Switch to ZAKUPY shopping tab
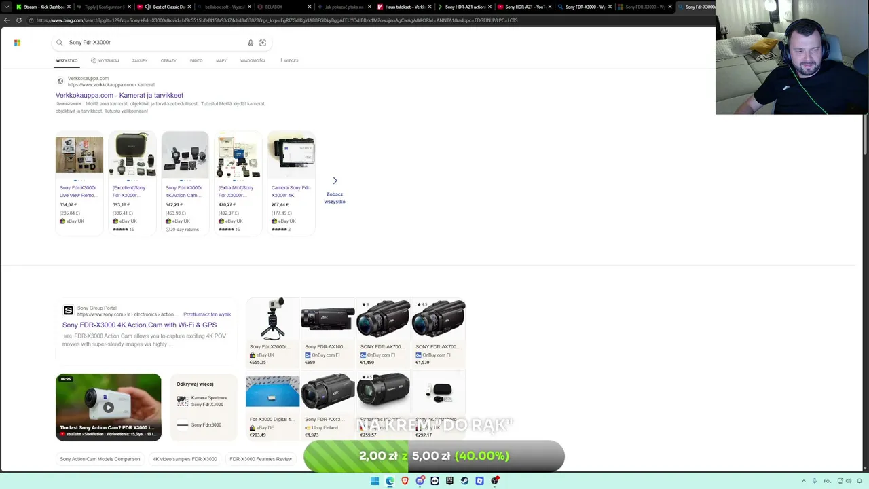This screenshot has height=489, width=869. (x=140, y=60)
